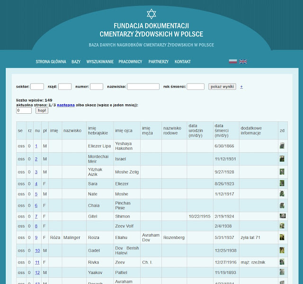Viewport: 303px width, 284px height.
Task: Click the '12/25/1938' death date cell
Action: [226, 250]
